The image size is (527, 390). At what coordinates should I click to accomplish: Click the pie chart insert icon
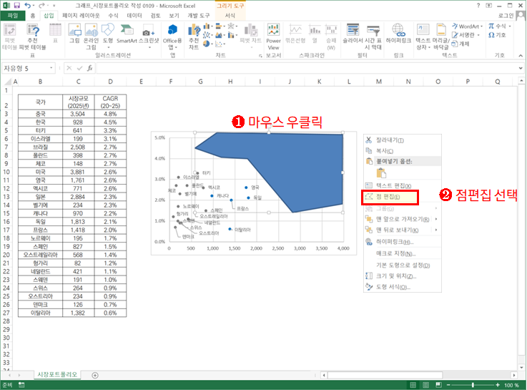click(207, 44)
